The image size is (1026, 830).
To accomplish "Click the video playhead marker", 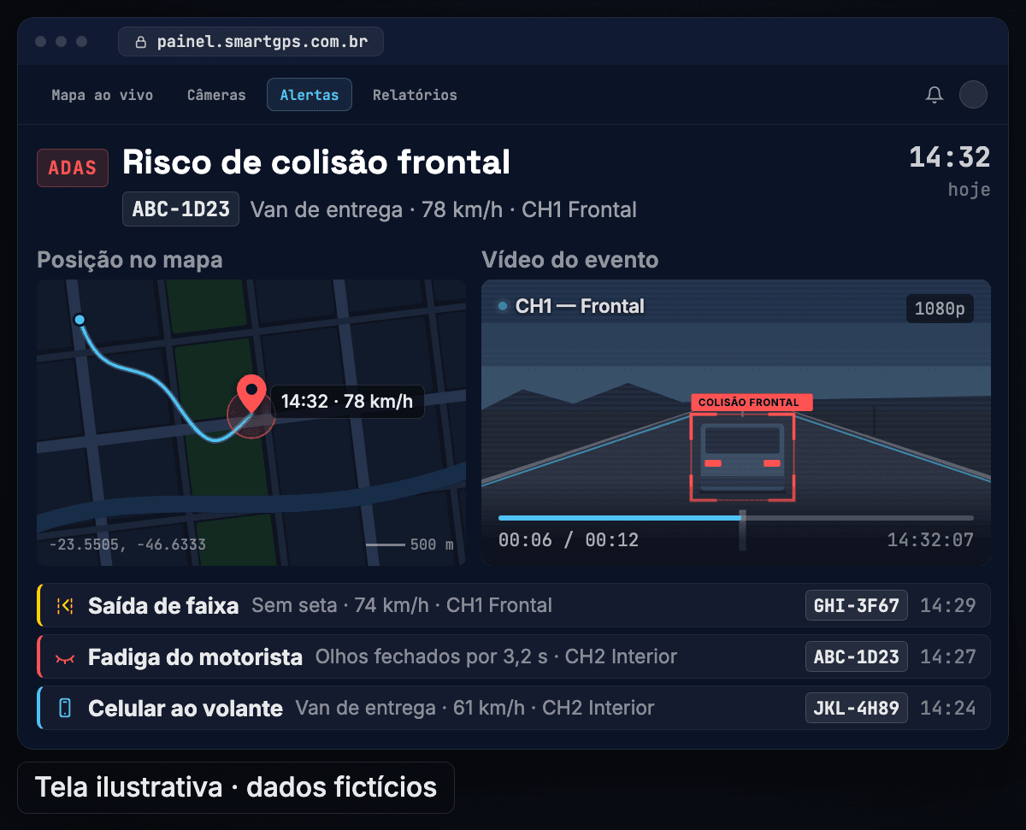I will pyautogui.click(x=742, y=530).
